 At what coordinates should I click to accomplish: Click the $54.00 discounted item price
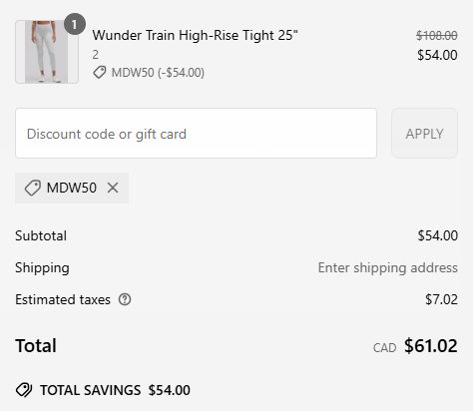[437, 55]
